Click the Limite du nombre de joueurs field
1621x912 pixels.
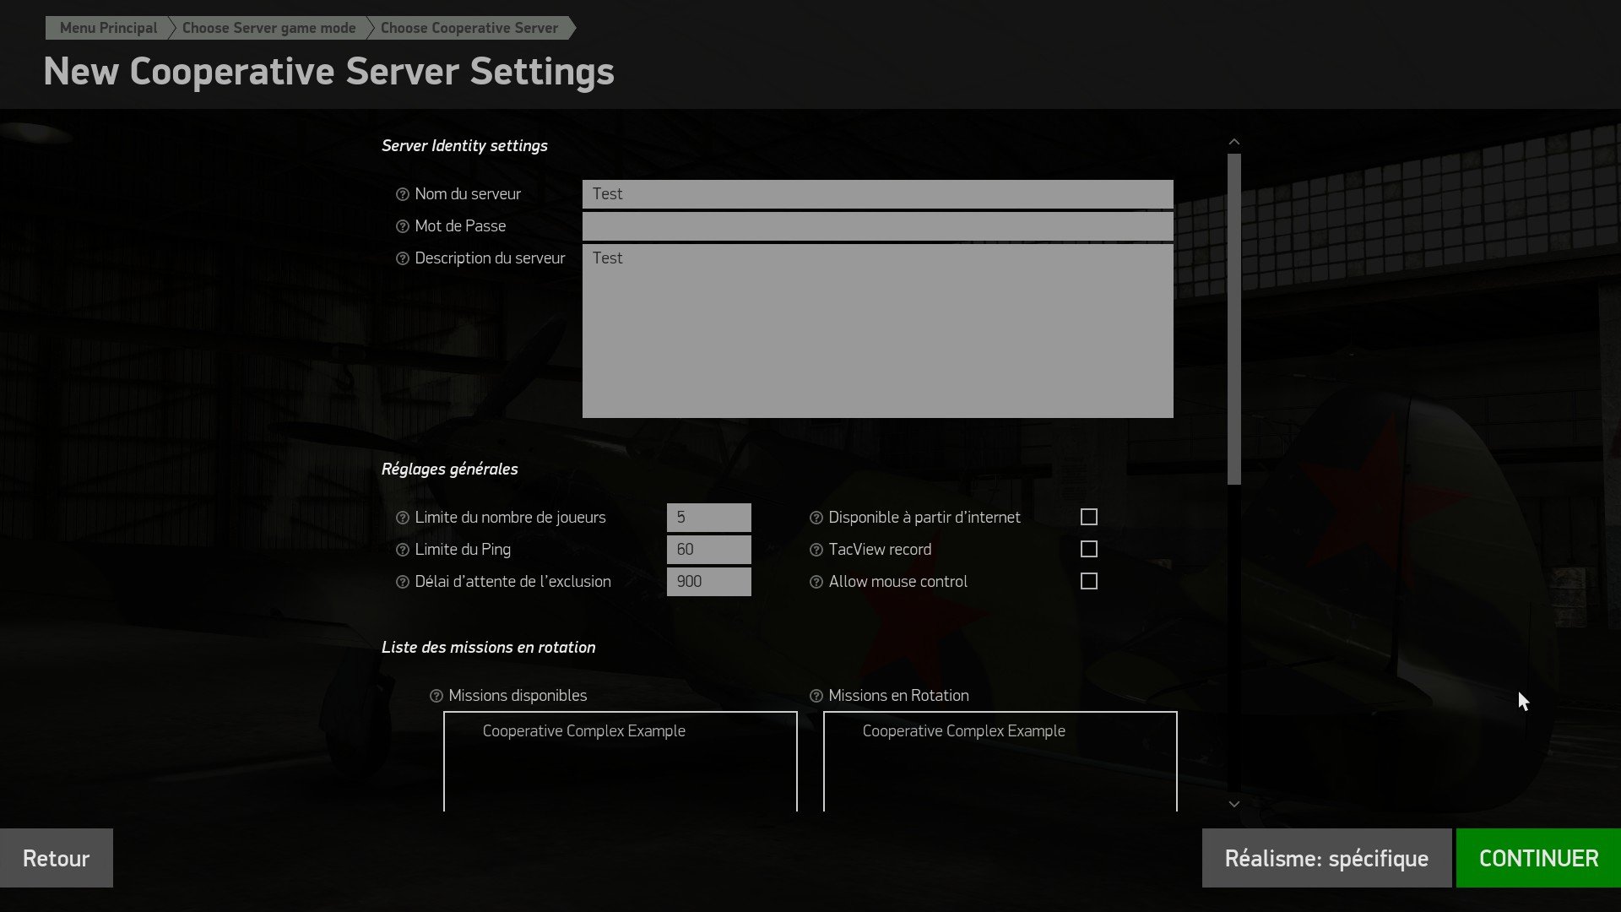pos(709,518)
